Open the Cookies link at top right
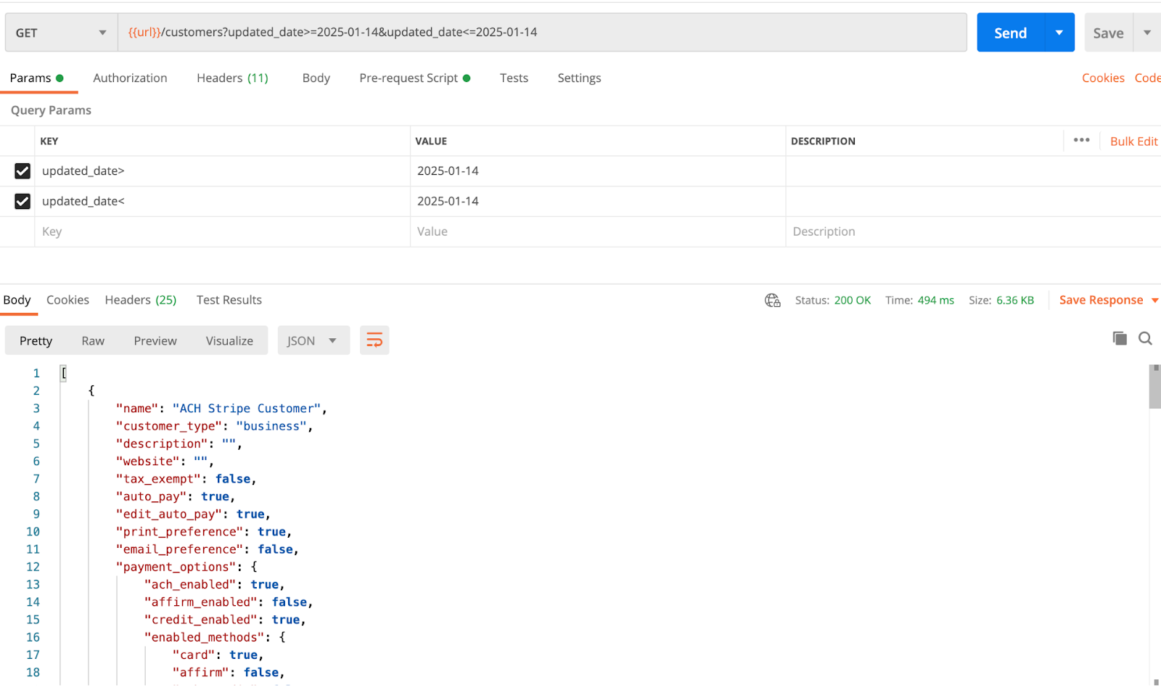Viewport: 1161px width, 693px height. click(1103, 78)
